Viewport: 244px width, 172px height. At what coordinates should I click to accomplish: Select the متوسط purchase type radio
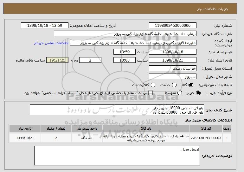pyautogui.click(x=180, y=93)
